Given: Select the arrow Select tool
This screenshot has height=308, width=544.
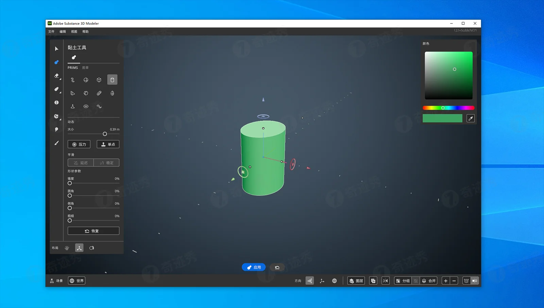Looking at the screenshot, I should point(56,49).
